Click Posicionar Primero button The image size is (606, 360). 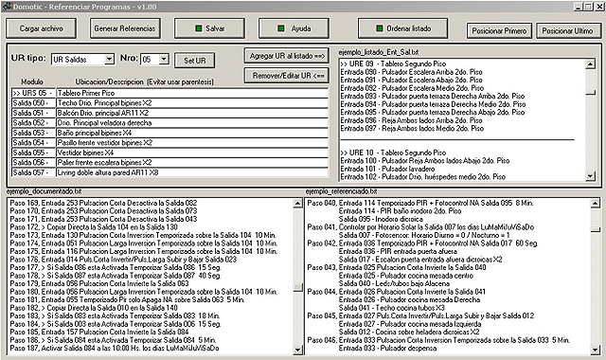[499, 31]
